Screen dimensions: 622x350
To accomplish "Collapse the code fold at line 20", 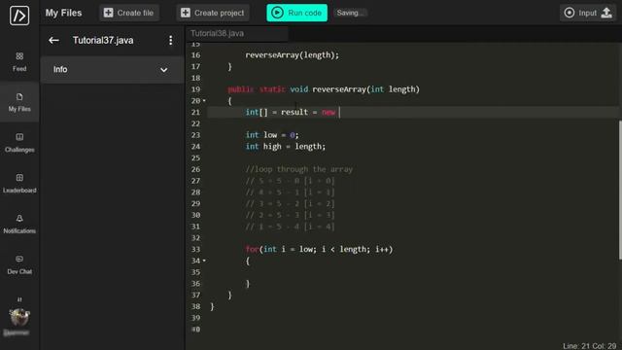I will pyautogui.click(x=204, y=101).
